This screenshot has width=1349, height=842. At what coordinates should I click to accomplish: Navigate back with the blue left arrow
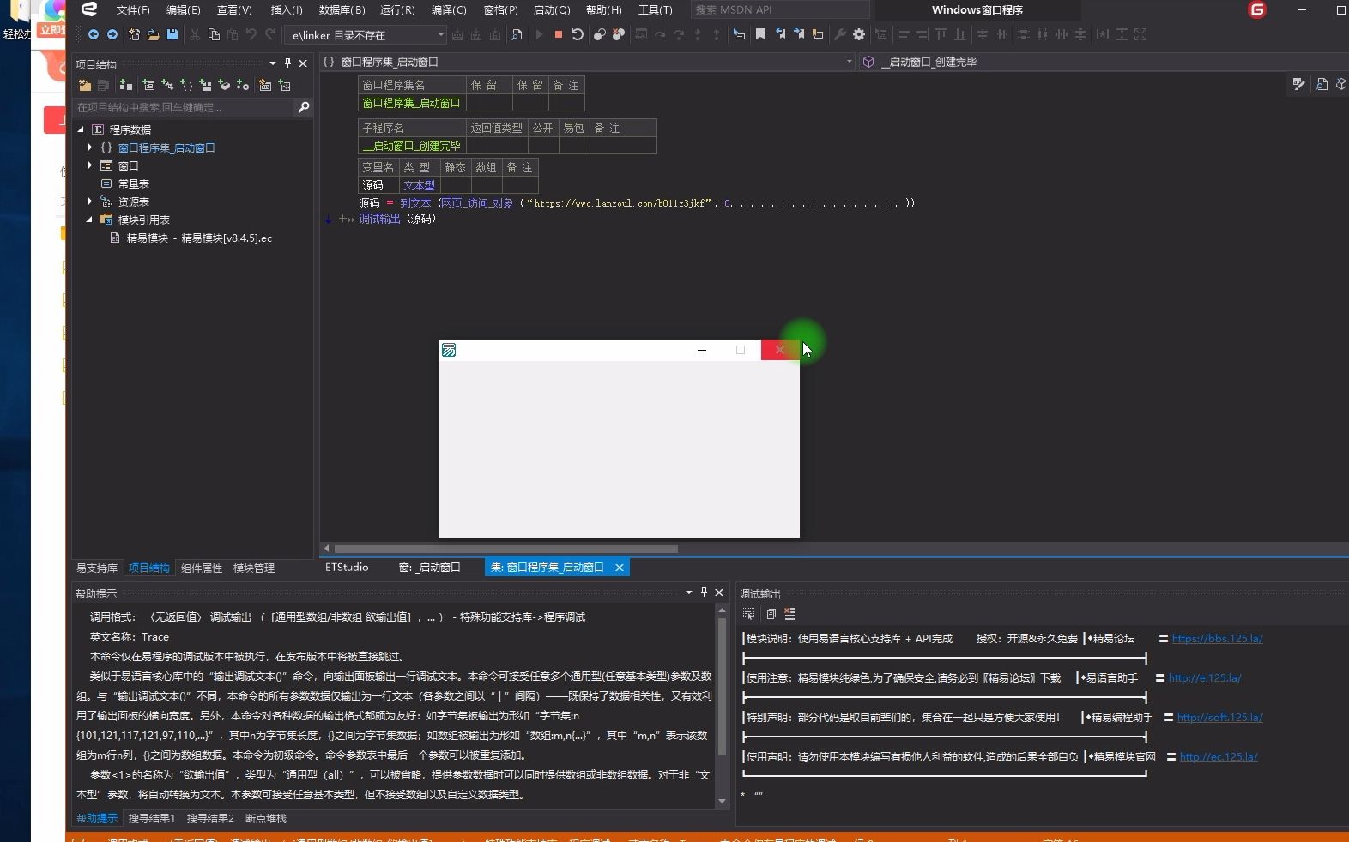(x=94, y=34)
